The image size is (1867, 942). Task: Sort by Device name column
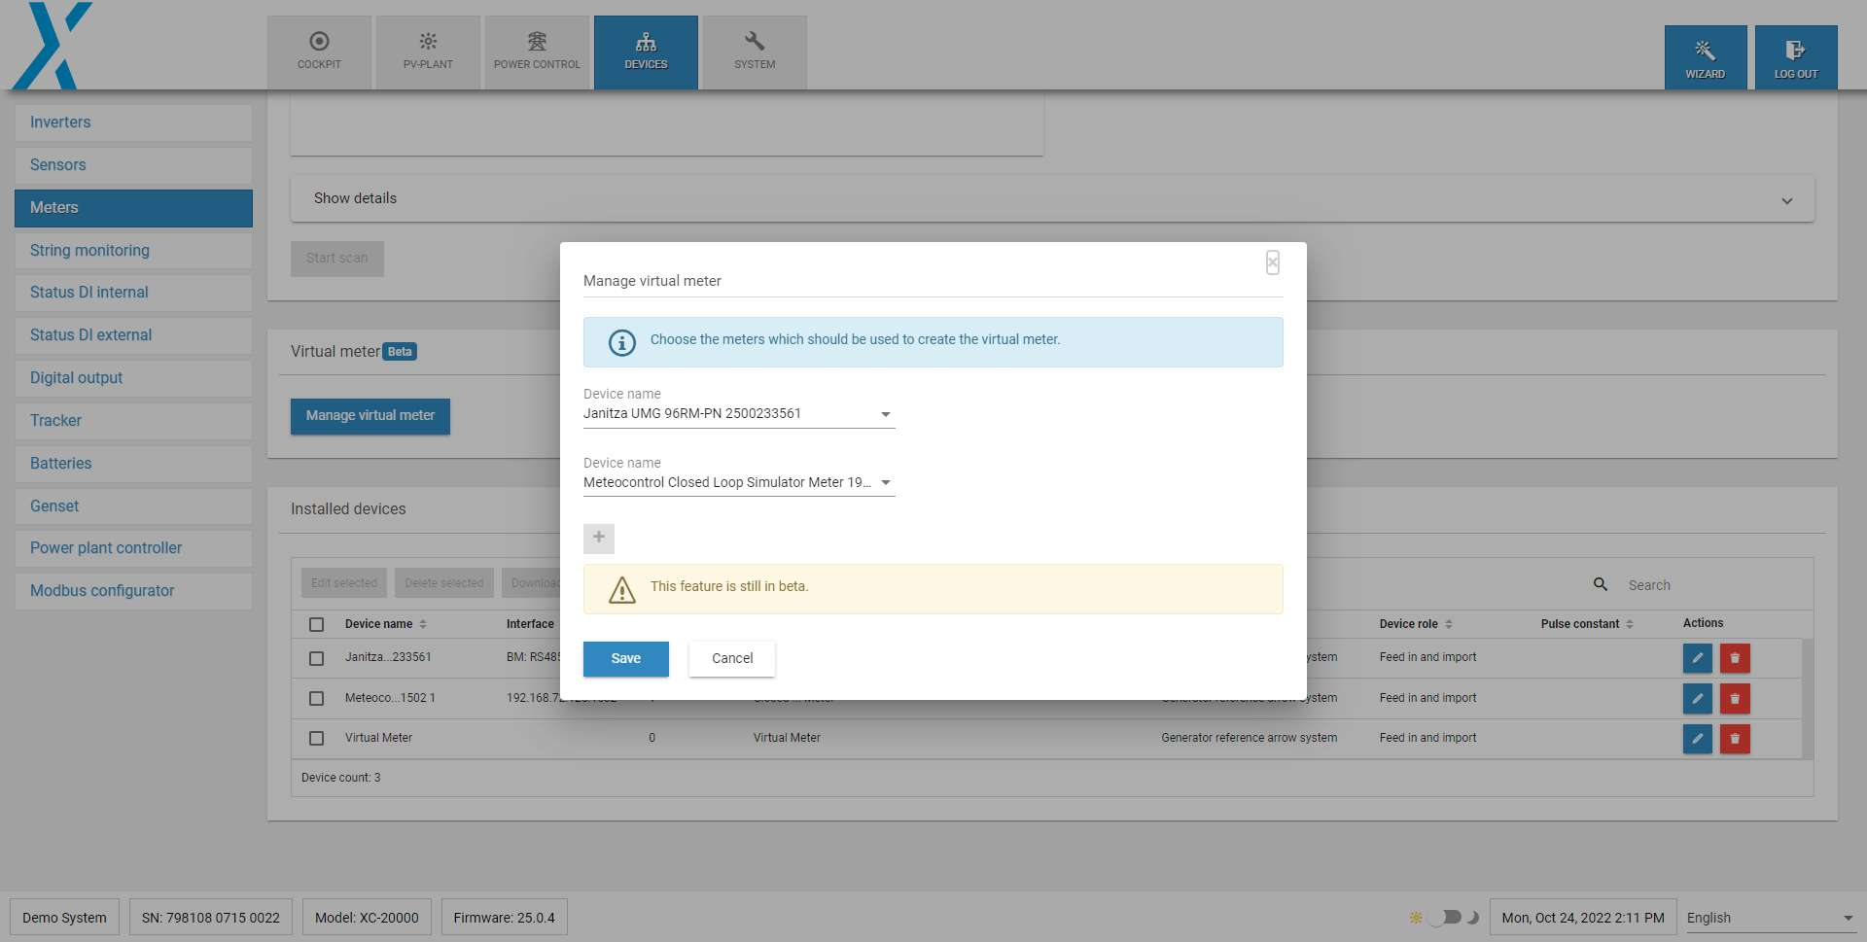386,624
